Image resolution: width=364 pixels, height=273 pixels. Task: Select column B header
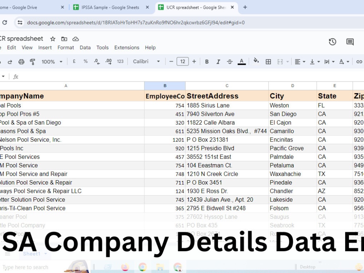click(165, 86)
